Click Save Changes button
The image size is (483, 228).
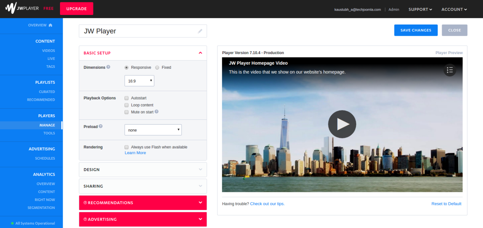coord(416,30)
